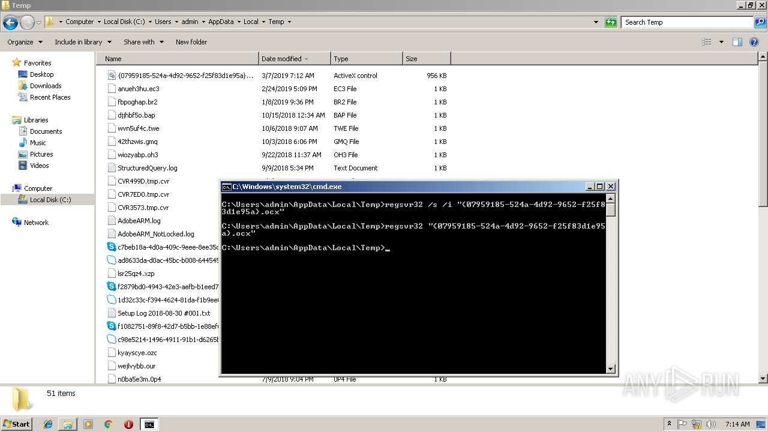This screenshot has height=432, width=768.
Task: Sort by Type column header
Action: pos(367,59)
